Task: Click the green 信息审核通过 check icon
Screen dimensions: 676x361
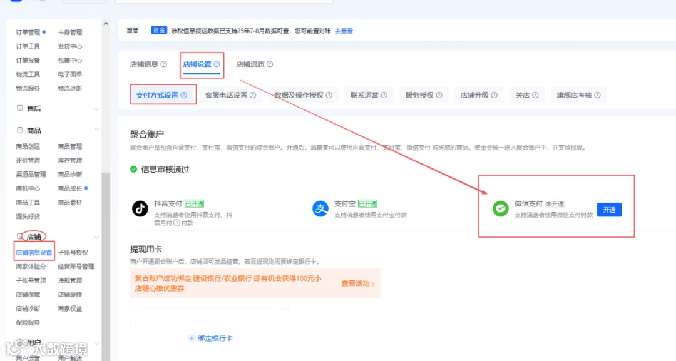Action: [134, 170]
